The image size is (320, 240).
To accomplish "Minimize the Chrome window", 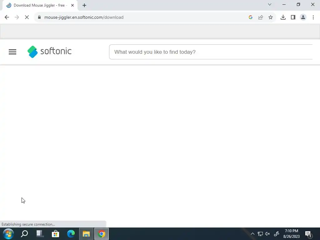I will click(x=284, y=4).
